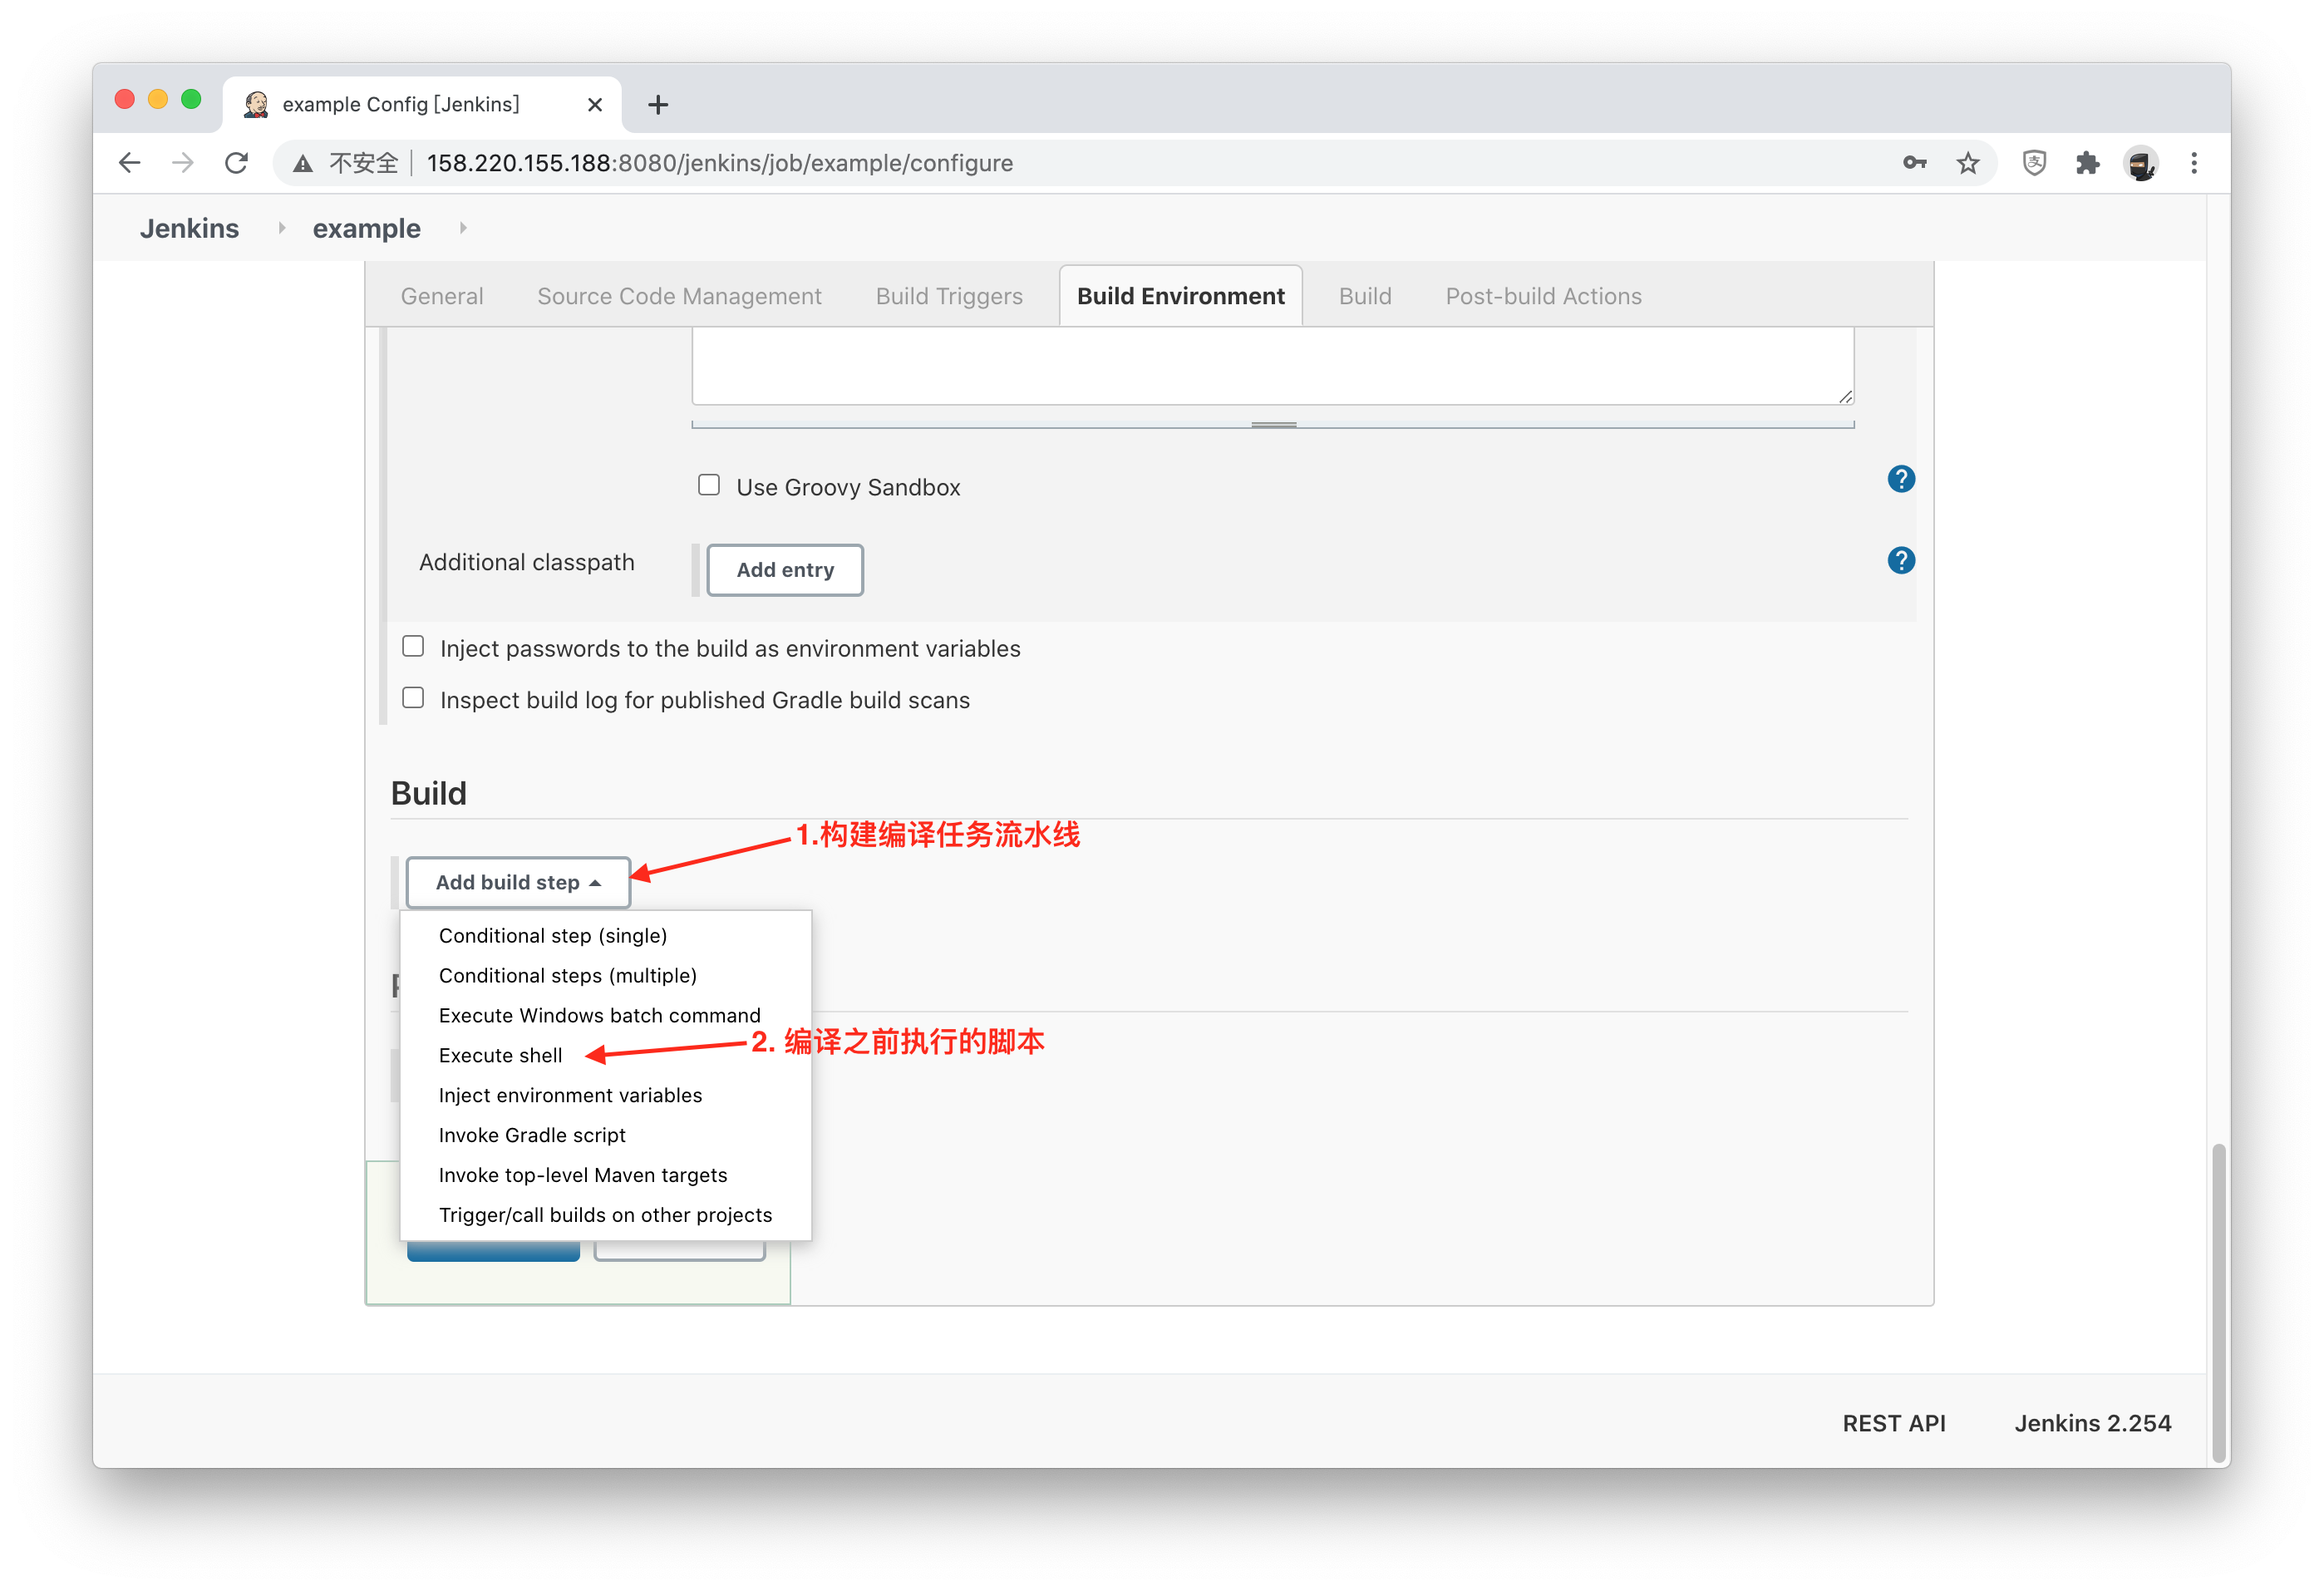Viewport: 2324px width, 1591px height.
Task: Open a new browser tab
Action: click(x=658, y=105)
